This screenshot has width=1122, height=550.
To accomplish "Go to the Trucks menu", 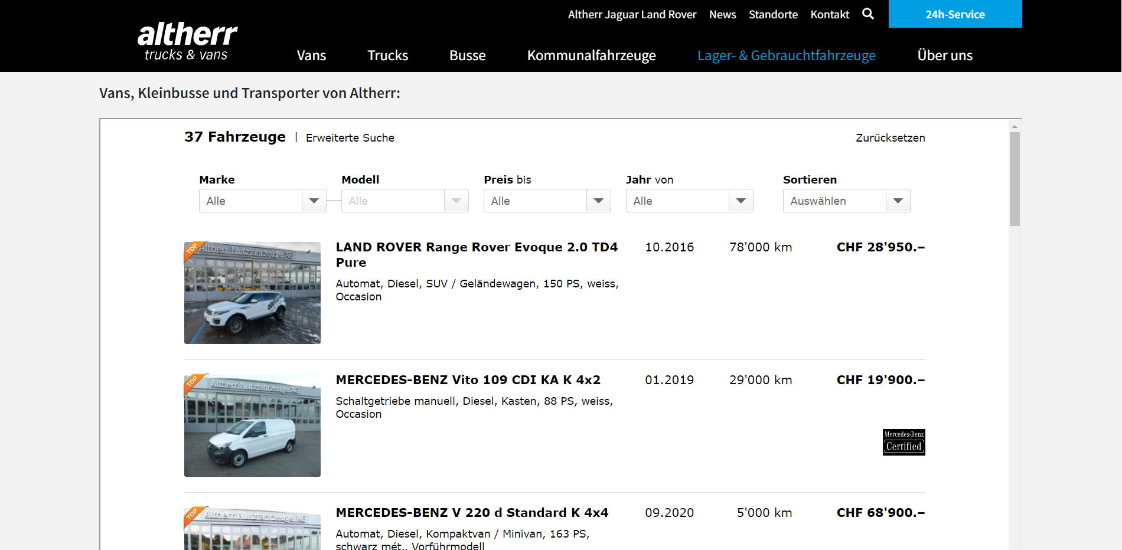I will (x=387, y=55).
